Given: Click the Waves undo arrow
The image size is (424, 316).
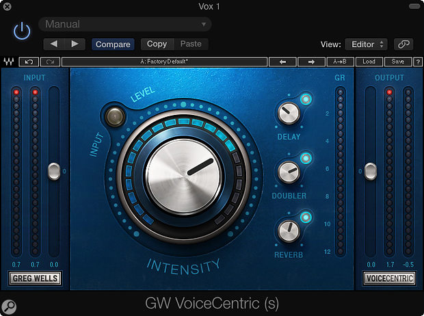Looking at the screenshot, I should coord(29,62).
